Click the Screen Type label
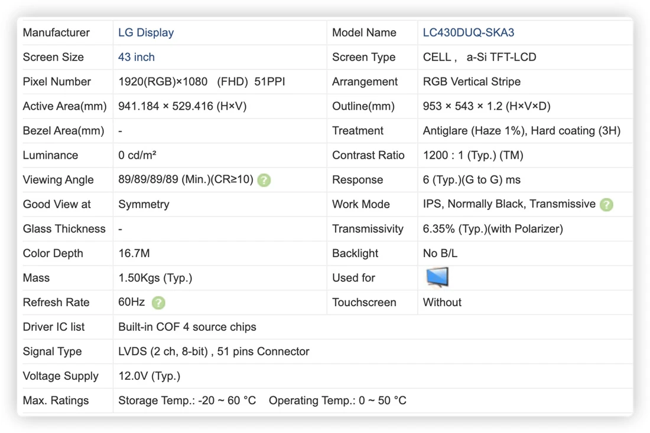This screenshot has width=650, height=433. 364,57
